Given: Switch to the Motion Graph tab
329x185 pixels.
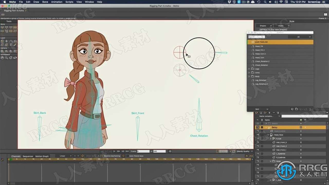Looking at the screenshot, I should coord(42,156).
